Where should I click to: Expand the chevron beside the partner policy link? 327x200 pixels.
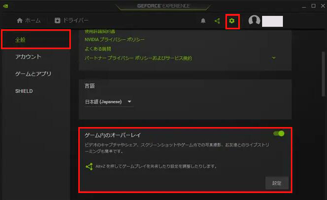(x=274, y=58)
